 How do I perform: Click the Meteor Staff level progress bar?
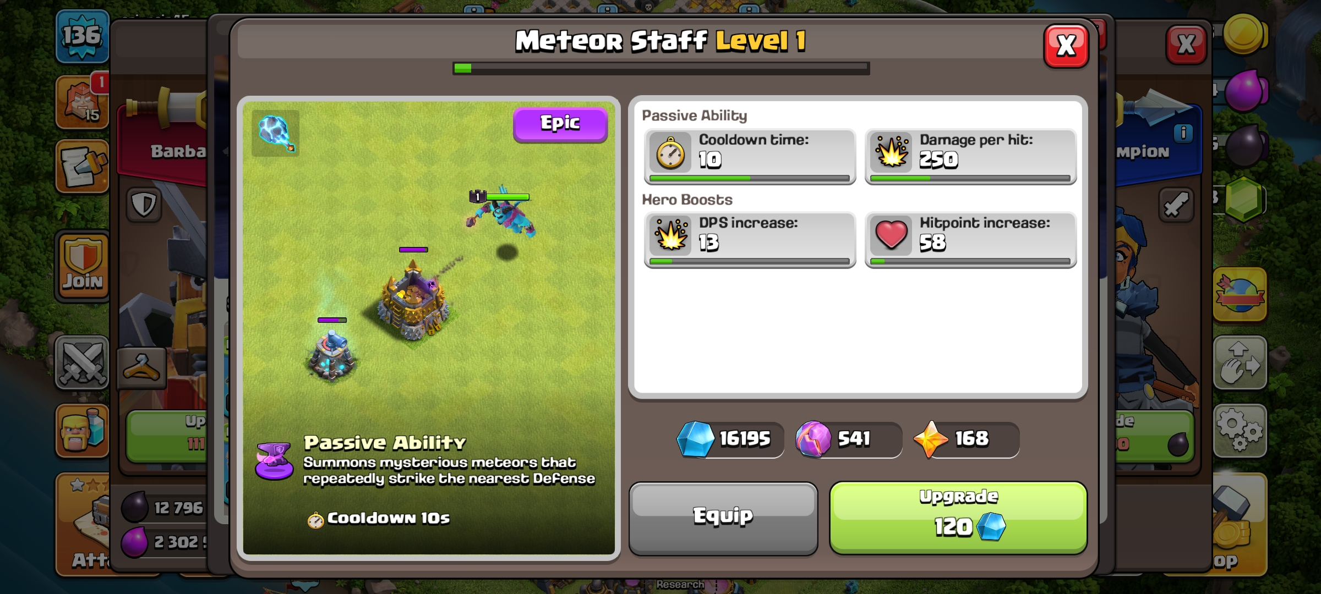661,68
